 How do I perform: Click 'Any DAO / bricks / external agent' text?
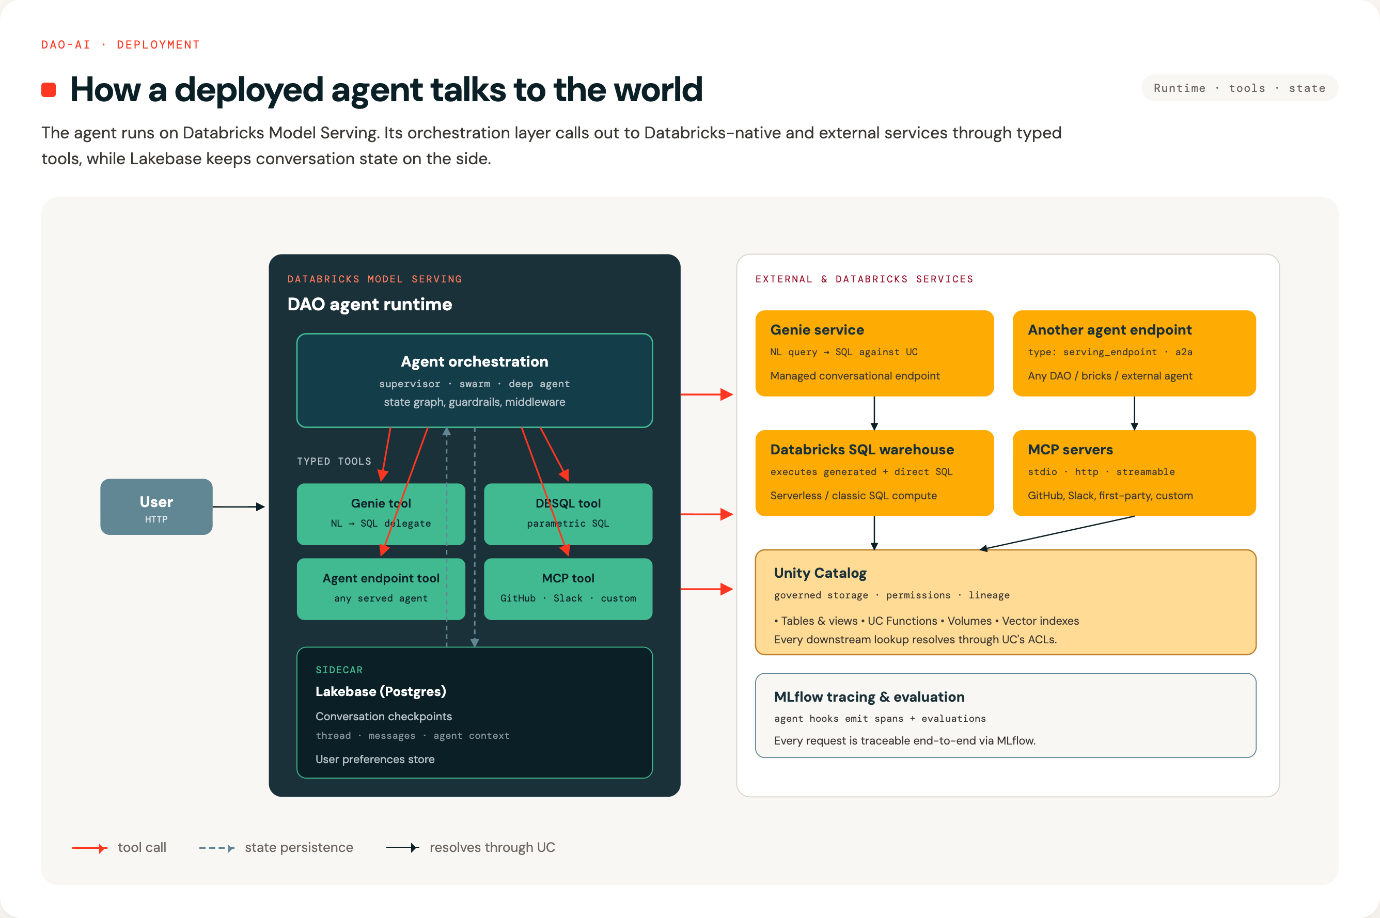click(x=1110, y=376)
